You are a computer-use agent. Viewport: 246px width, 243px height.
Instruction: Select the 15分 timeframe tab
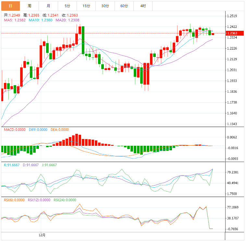click(86, 6)
